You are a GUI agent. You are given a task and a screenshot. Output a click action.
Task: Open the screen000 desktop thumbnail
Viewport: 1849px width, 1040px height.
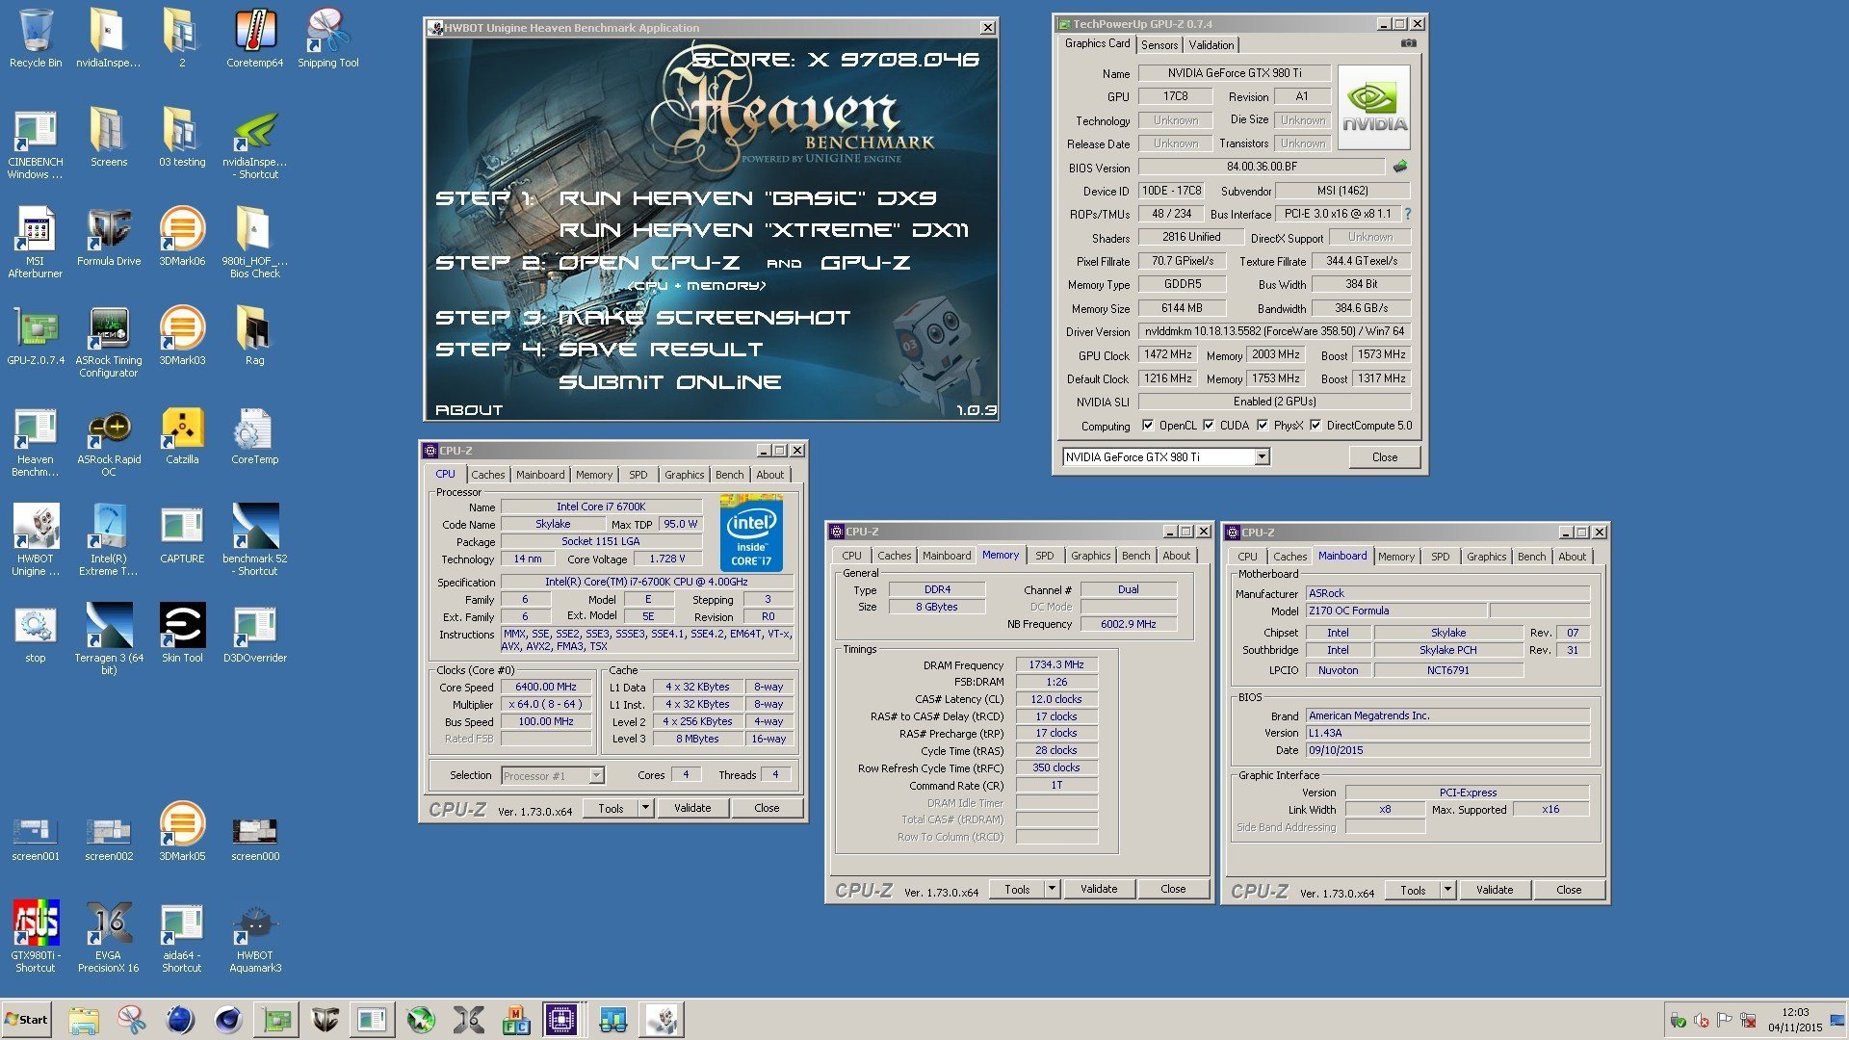click(255, 839)
